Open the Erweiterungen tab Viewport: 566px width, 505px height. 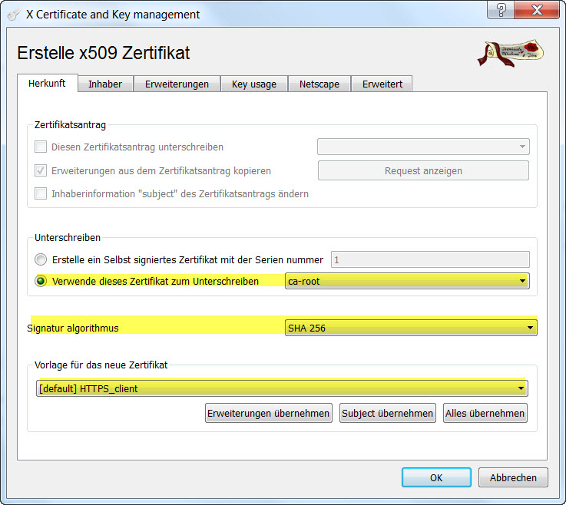pos(177,84)
